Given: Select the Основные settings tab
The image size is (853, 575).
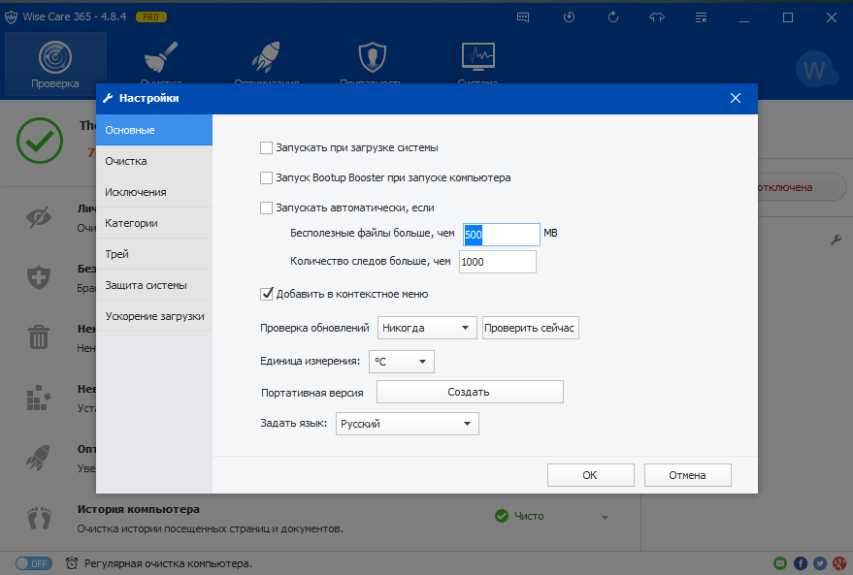Looking at the screenshot, I should click(154, 130).
